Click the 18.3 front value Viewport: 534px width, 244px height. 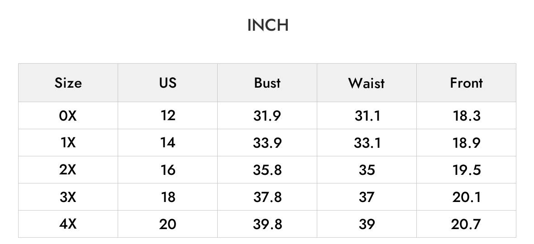(x=466, y=116)
